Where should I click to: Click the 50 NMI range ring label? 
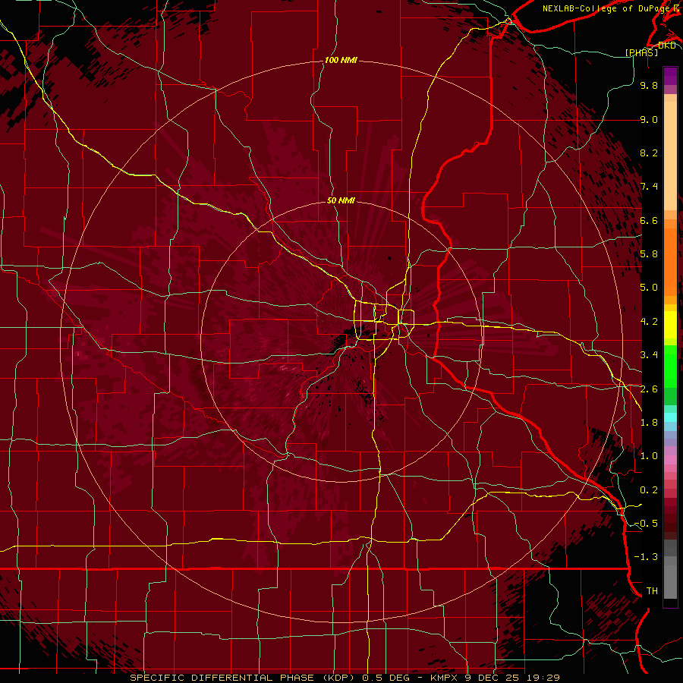341,200
